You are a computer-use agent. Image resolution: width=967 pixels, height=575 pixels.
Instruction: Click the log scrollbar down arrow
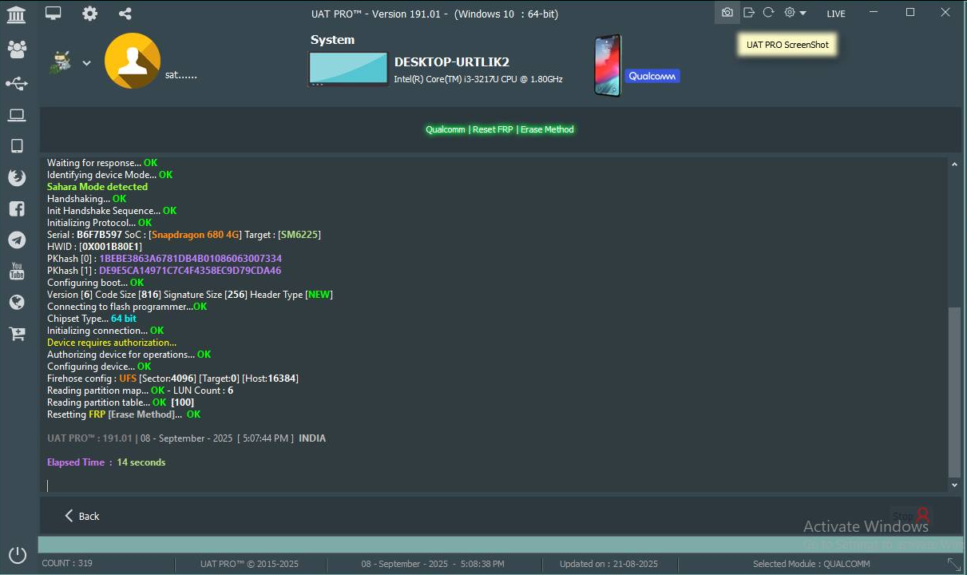tap(954, 485)
